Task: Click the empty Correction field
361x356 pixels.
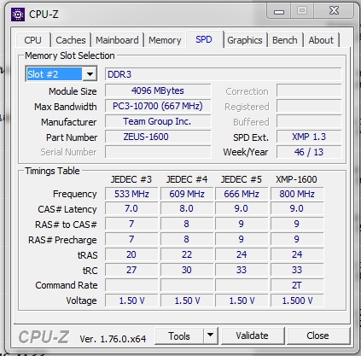Action: pyautogui.click(x=309, y=90)
